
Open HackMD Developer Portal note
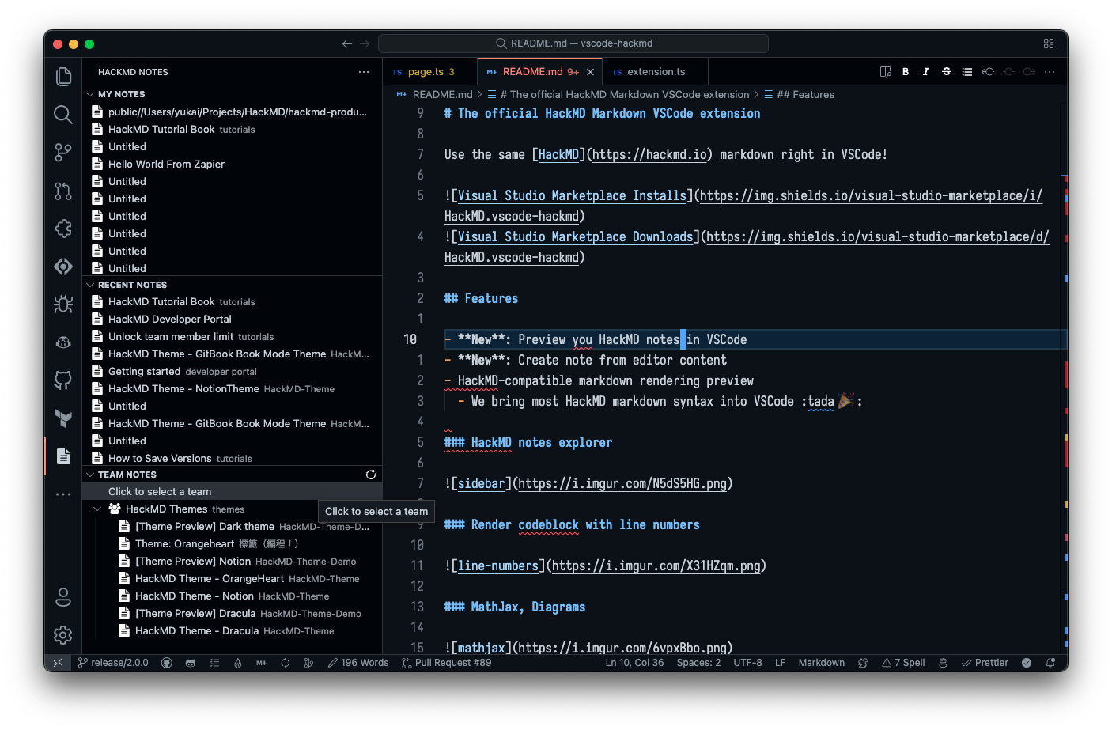(x=233, y=320)
